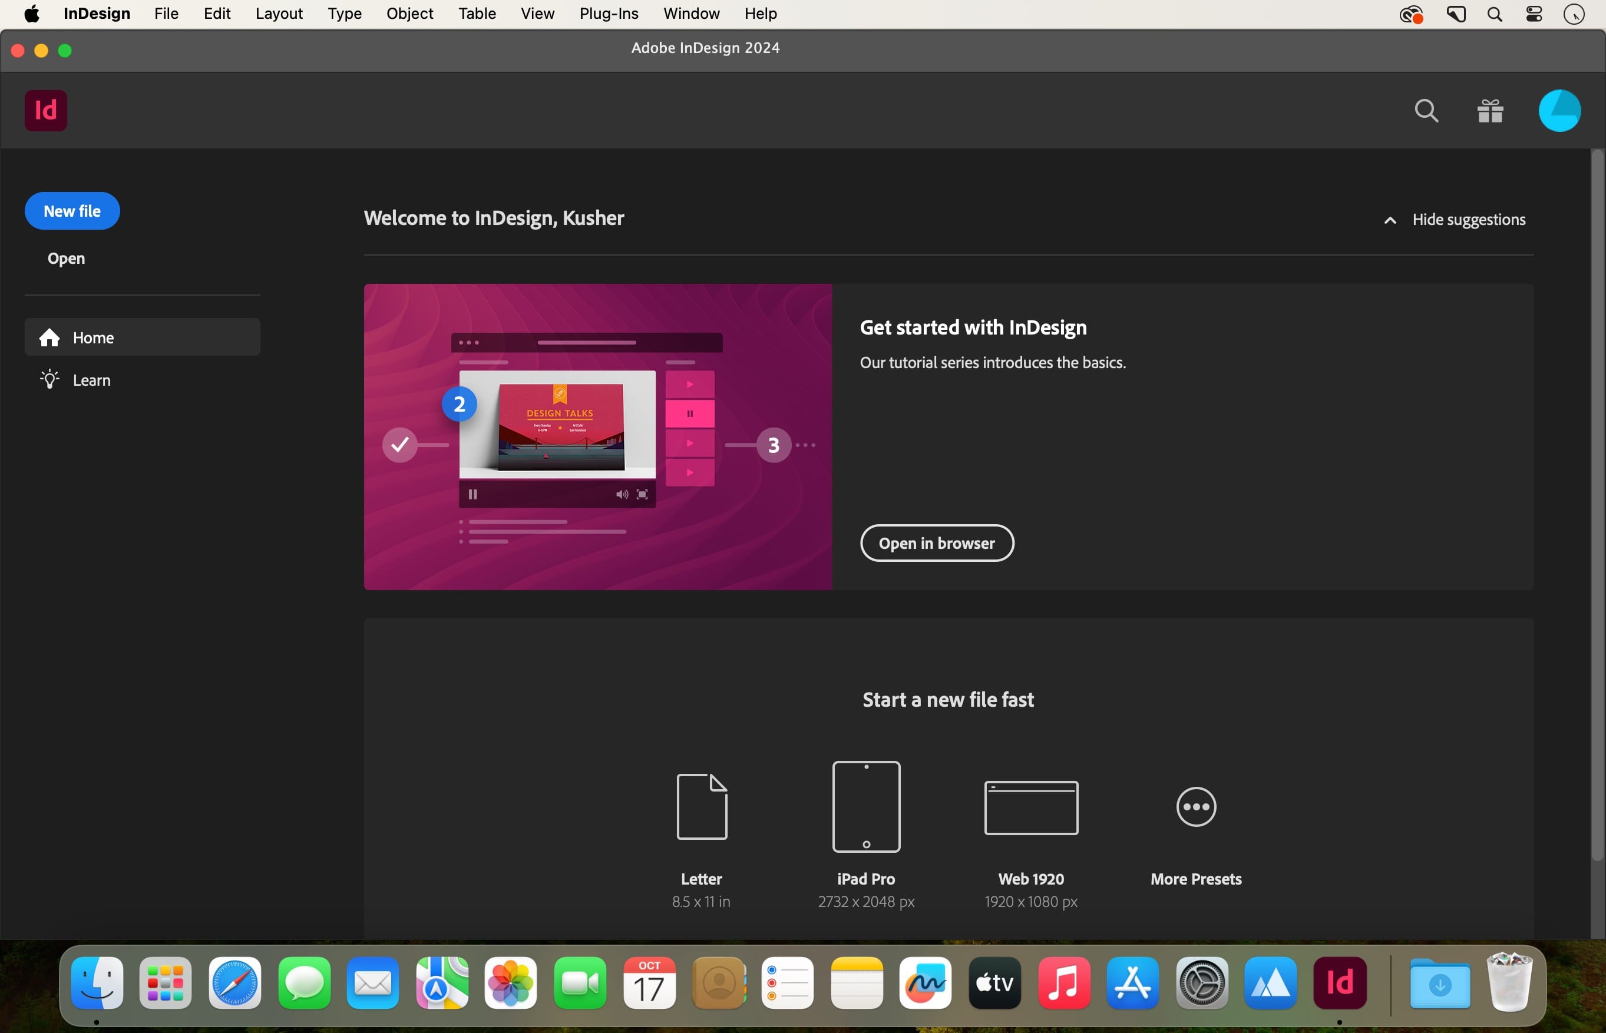Collapse with Hide suggestions chevron
This screenshot has width=1606, height=1033.
[x=1390, y=220]
